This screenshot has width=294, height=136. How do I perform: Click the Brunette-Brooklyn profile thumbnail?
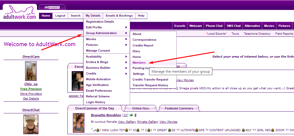click(x=79, y=123)
